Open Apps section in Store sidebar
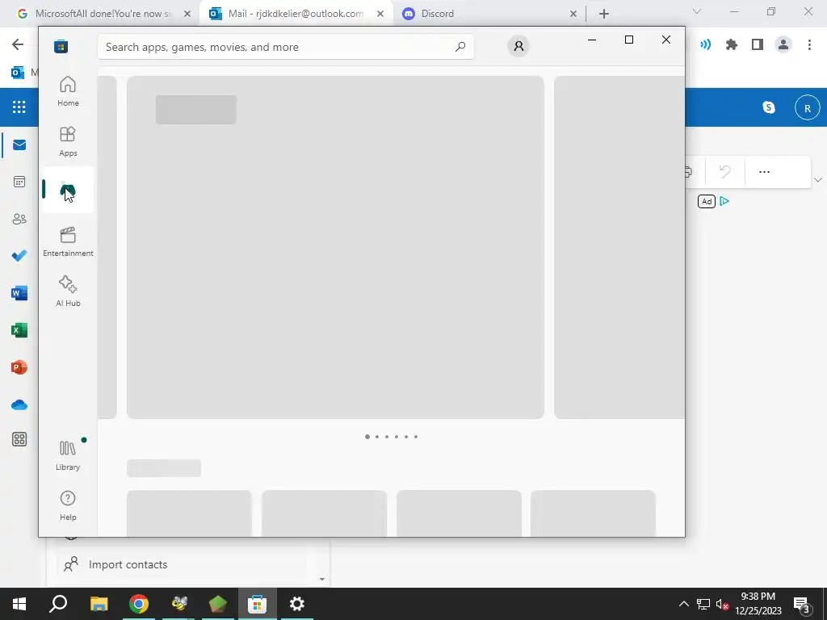This screenshot has width=827, height=620. pyautogui.click(x=68, y=141)
